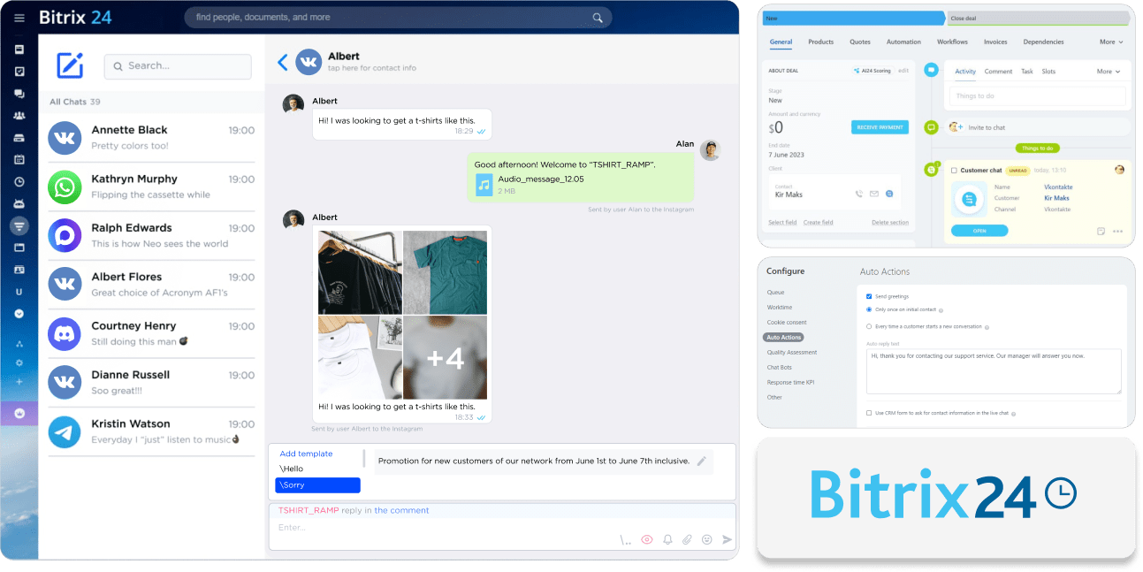
Task: Click the RECEIVE PAYMENT button
Action: point(880,126)
